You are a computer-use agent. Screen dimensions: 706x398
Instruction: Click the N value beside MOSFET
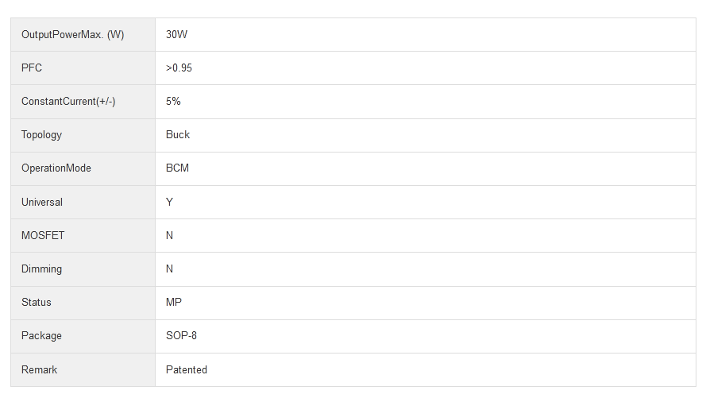click(x=169, y=236)
